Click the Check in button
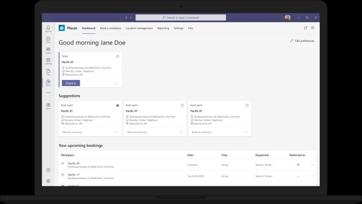This screenshot has height=204, width=362. pyautogui.click(x=71, y=83)
